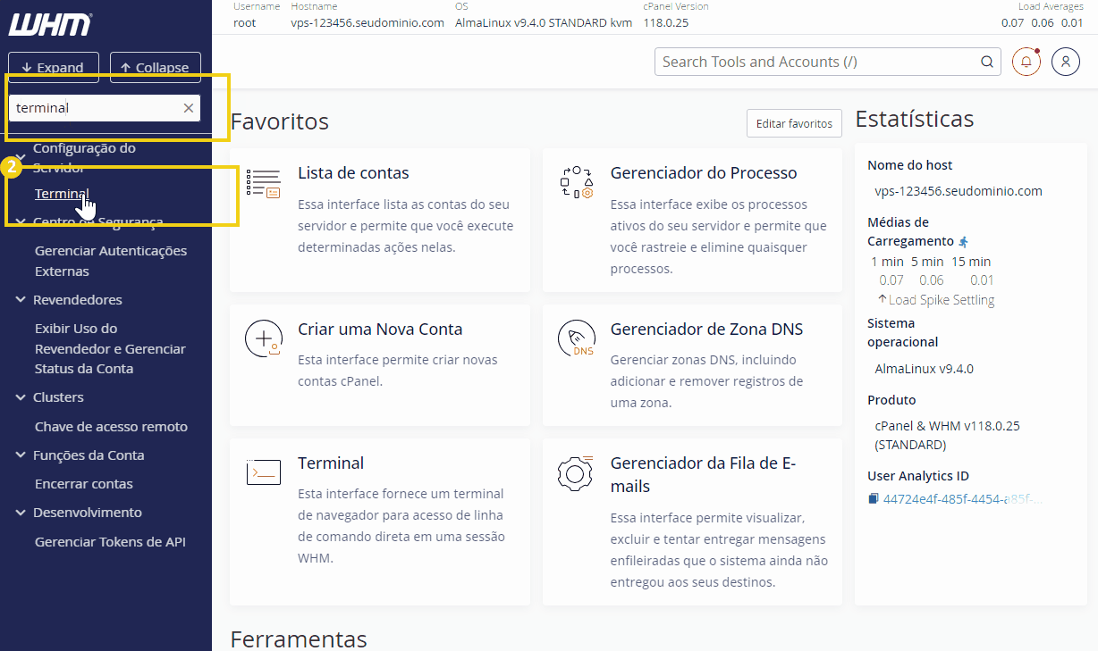Open the user account profile icon
This screenshot has height=651, width=1098.
(1066, 62)
